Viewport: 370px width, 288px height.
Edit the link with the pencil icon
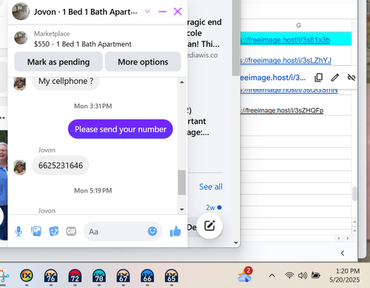click(x=335, y=78)
